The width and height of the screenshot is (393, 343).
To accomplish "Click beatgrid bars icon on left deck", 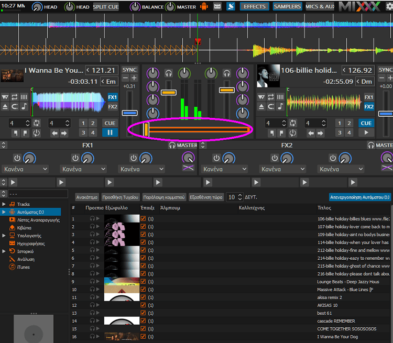I will tap(24, 97).
